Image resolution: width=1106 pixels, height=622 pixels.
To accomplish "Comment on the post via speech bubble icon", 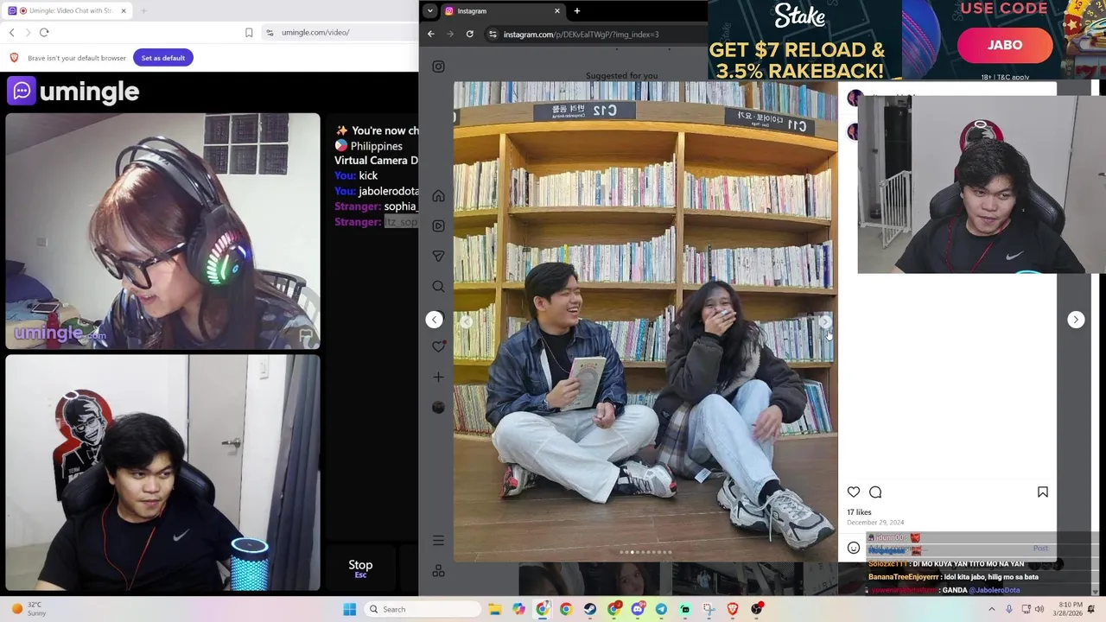I will (875, 492).
